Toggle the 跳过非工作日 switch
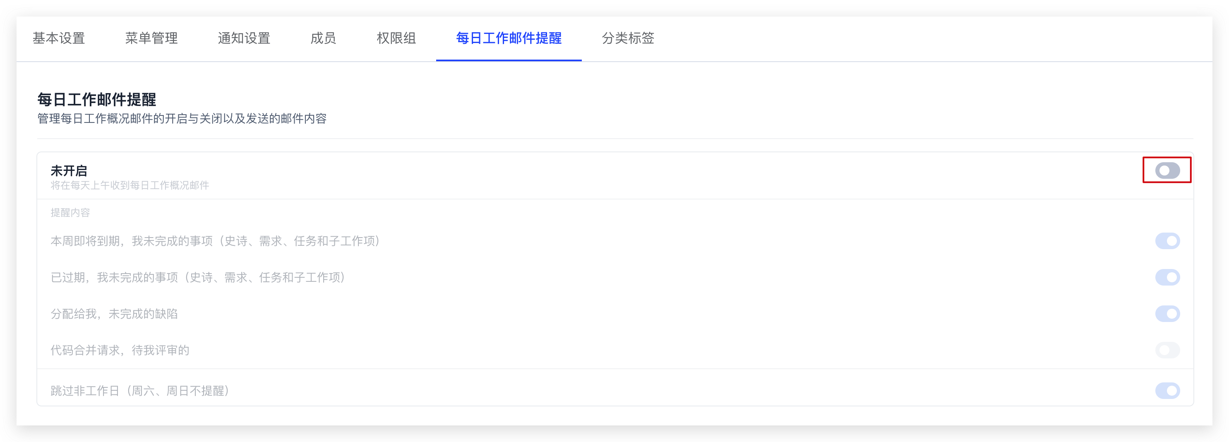 click(x=1167, y=391)
